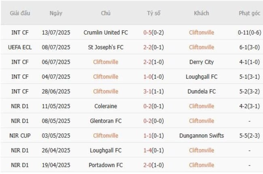This screenshot has height=174, width=263.
Task: Select the Phạt góc column header
Action: pyautogui.click(x=249, y=13)
